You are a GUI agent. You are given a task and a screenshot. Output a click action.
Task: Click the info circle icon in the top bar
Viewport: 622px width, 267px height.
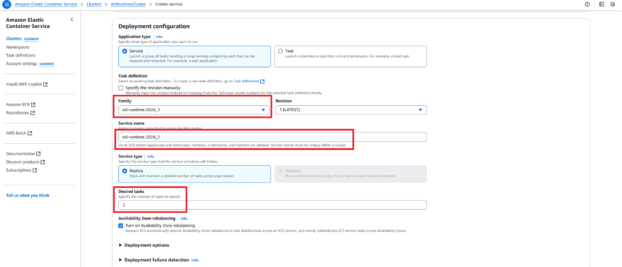pos(587,4)
